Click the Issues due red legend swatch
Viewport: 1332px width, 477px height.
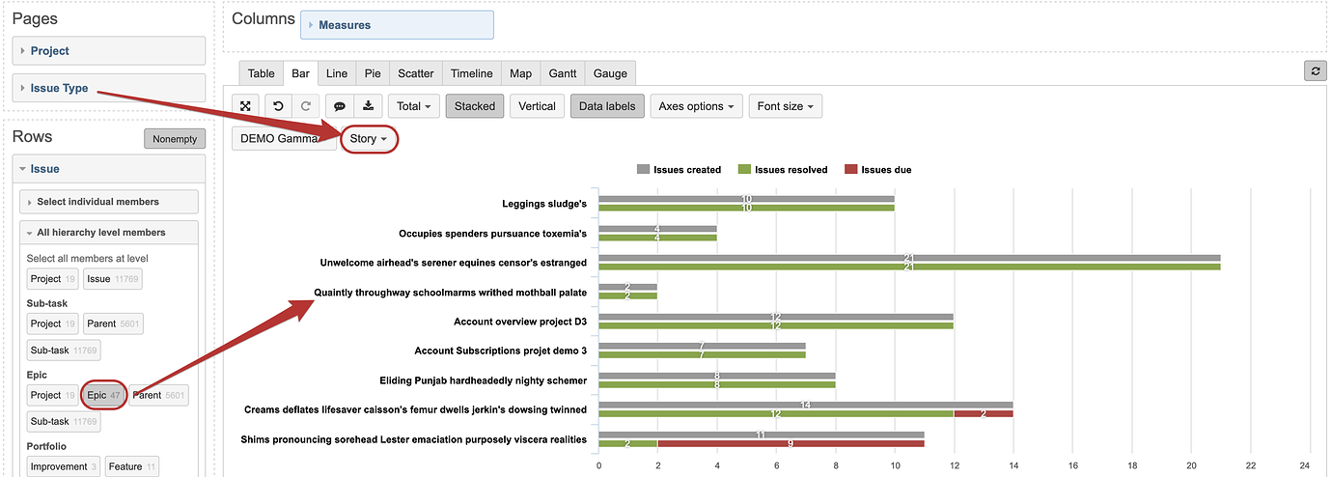tap(850, 170)
